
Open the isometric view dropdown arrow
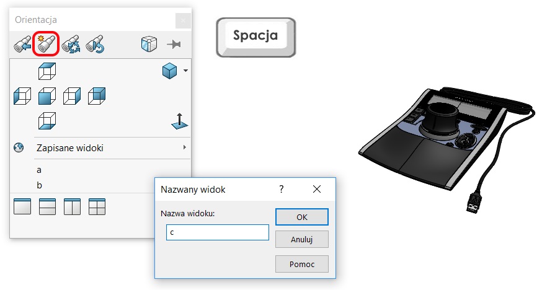pos(185,71)
